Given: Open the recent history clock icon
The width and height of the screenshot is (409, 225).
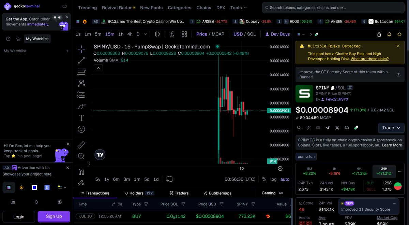Looking at the screenshot, I should click(8, 39).
